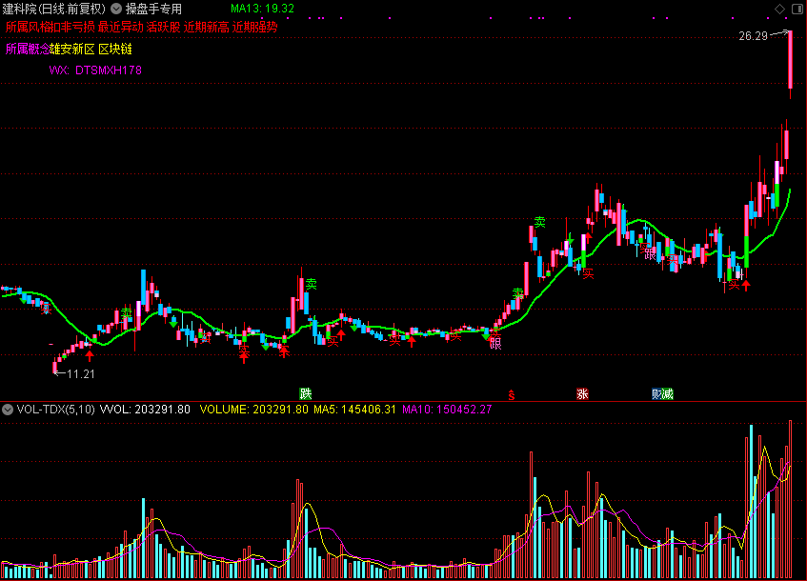Click the 11.21 low price label

(x=81, y=374)
